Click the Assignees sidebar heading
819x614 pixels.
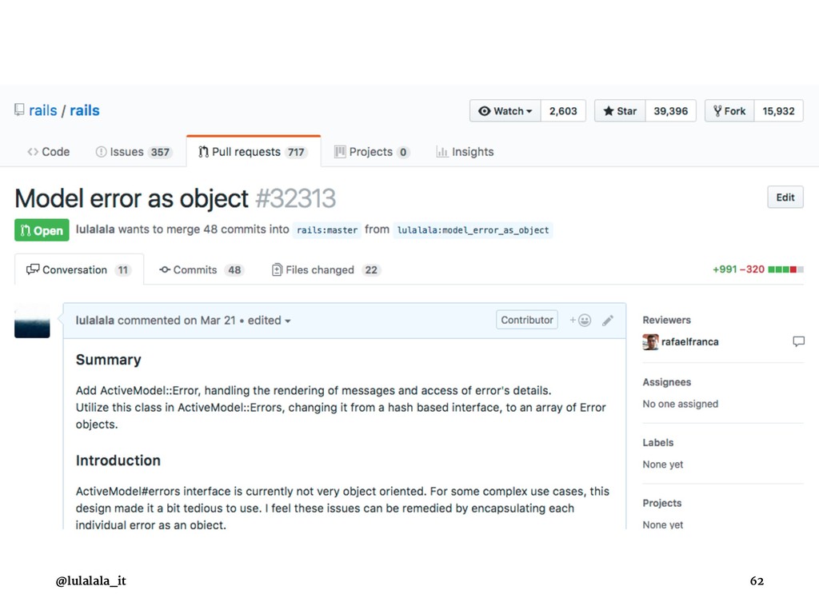[666, 382]
